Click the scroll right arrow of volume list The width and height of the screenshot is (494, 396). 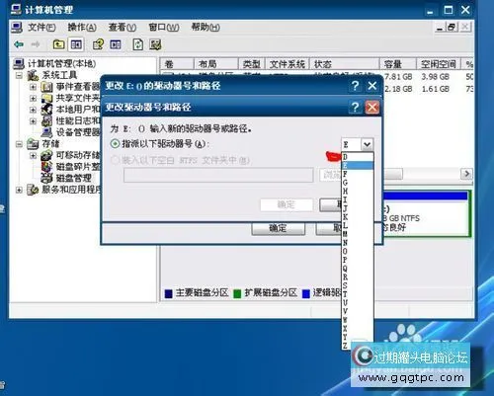(x=466, y=174)
